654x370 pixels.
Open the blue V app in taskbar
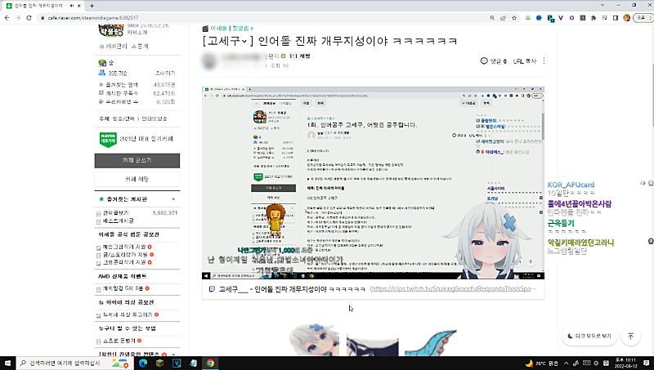coord(177,363)
